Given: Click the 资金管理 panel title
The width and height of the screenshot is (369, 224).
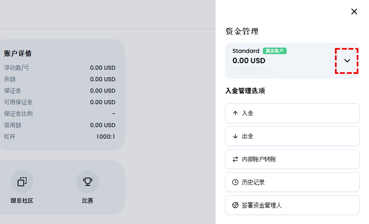Looking at the screenshot, I should (x=242, y=31).
